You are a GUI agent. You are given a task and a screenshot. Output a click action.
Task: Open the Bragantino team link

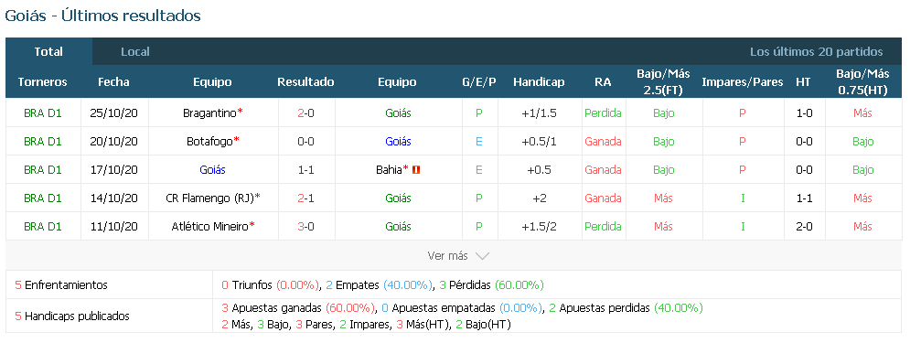click(209, 113)
